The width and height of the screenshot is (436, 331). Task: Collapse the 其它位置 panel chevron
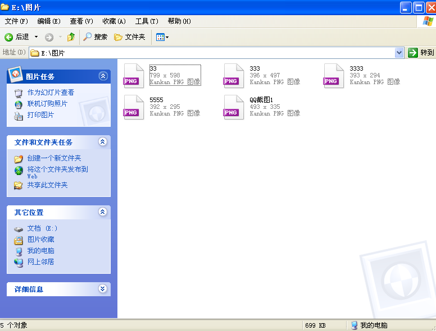pyautogui.click(x=103, y=212)
